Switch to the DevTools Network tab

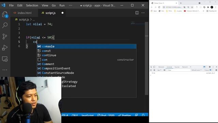(x=185, y=67)
